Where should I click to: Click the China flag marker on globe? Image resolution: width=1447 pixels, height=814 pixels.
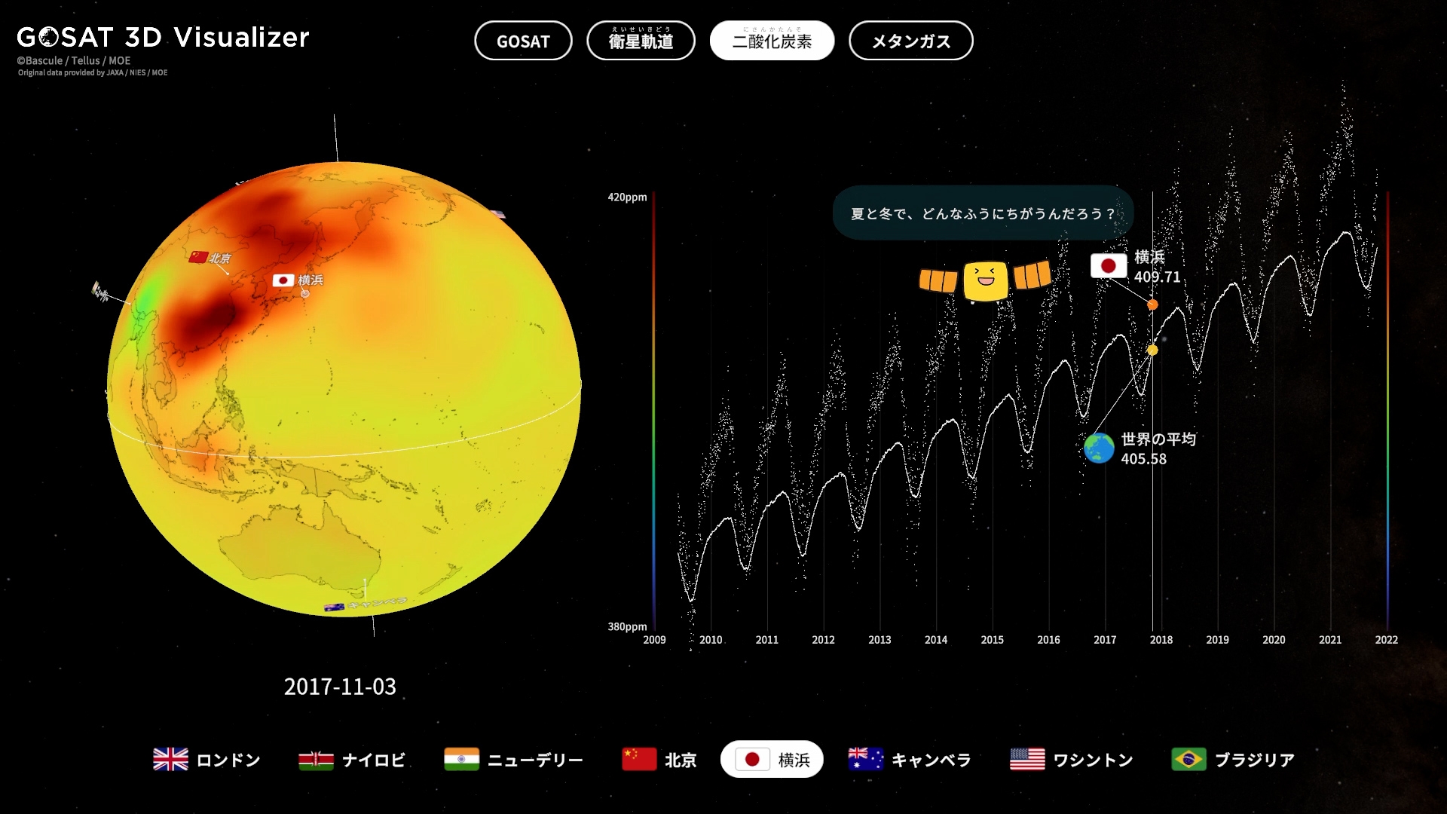198,257
